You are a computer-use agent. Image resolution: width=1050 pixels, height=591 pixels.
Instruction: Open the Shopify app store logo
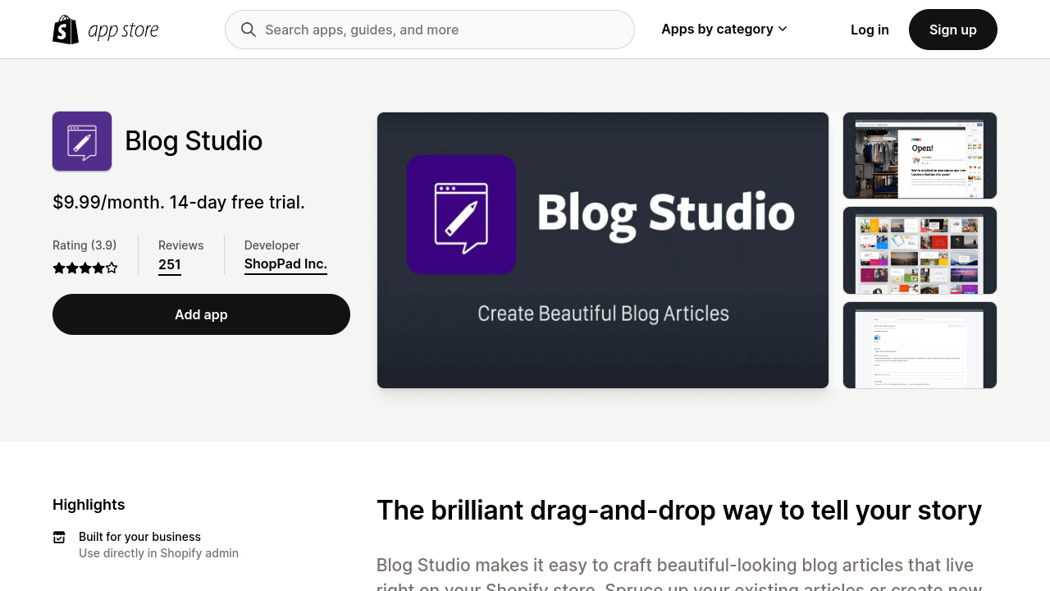(x=106, y=30)
